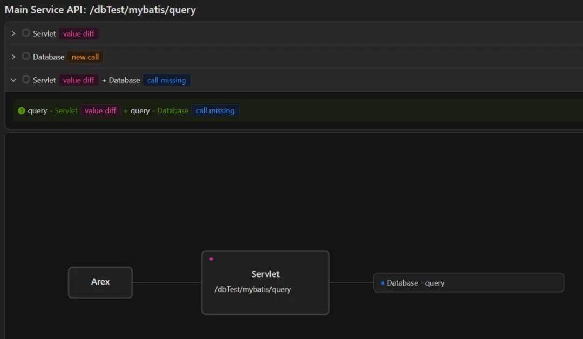Select radio button for Servlet value diff
Screen dimensions: 583x339
pyautogui.click(x=26, y=33)
